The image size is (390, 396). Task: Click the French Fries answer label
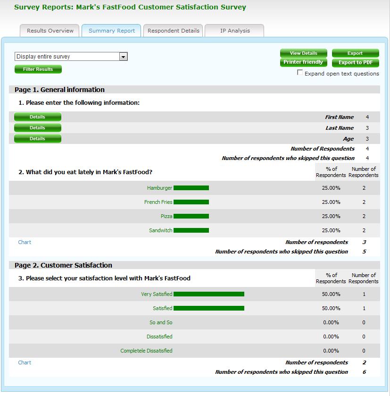158,202
